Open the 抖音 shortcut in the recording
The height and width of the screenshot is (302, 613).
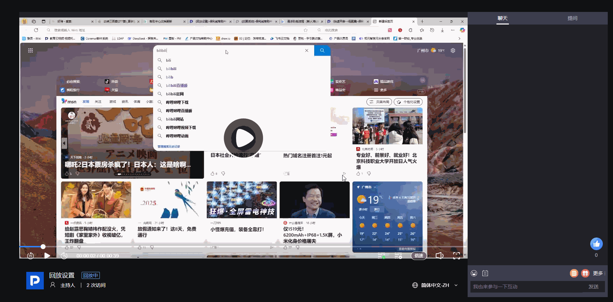point(111,82)
